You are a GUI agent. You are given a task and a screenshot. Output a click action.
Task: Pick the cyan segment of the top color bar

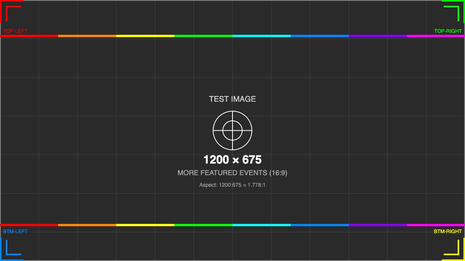[x=262, y=36]
